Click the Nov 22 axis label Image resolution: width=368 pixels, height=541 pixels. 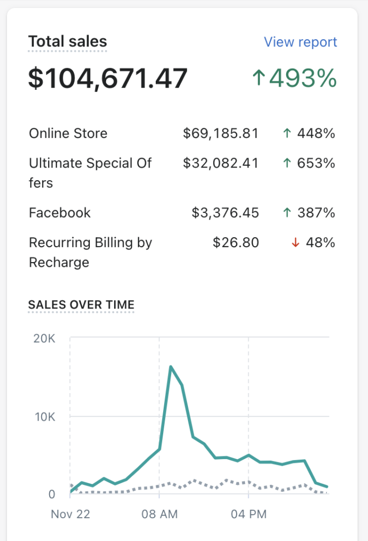pos(70,514)
